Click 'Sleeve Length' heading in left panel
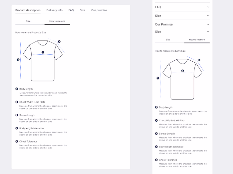The height and width of the screenshot is (174, 233). (x=27, y=115)
